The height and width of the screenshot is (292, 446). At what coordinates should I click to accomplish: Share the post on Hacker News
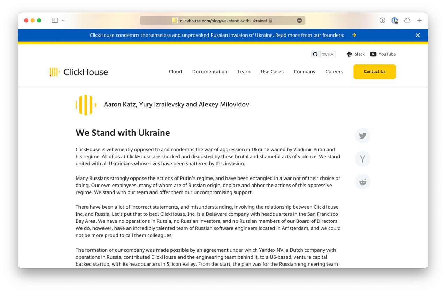tap(363, 159)
